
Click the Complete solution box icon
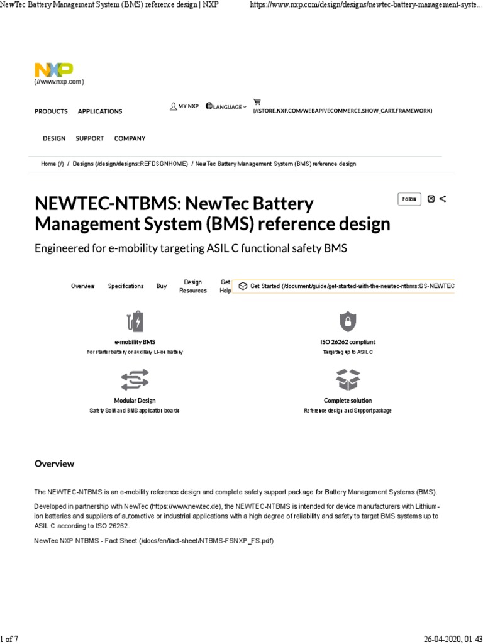tap(348, 379)
